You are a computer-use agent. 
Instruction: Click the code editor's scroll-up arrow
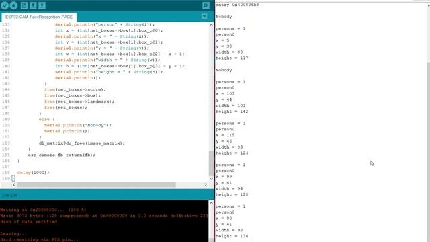click(x=211, y=25)
